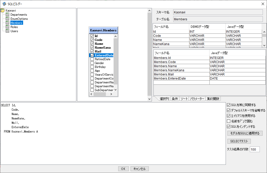Toggle デフォルトスキーマを省略する checkbox
The width and height of the screenshot is (267, 173).
(229, 110)
